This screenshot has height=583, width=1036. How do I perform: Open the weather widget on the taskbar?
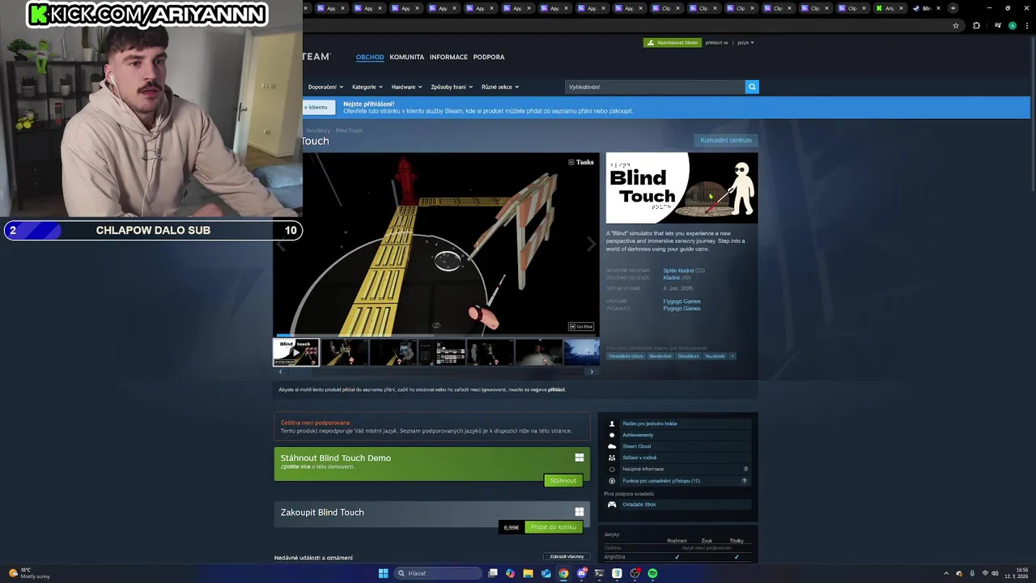click(x=29, y=573)
